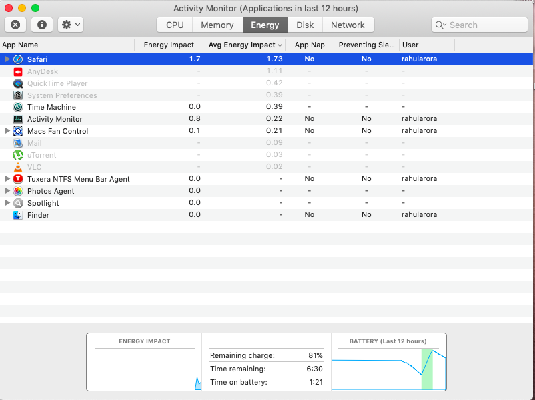Image resolution: width=535 pixels, height=400 pixels.
Task: Select the Activity Monitor row name
Action: point(55,119)
